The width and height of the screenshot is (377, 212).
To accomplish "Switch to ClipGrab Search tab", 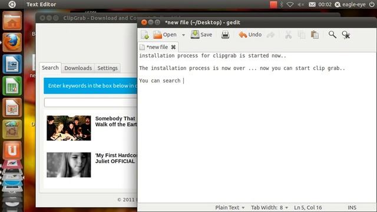I will point(50,68).
